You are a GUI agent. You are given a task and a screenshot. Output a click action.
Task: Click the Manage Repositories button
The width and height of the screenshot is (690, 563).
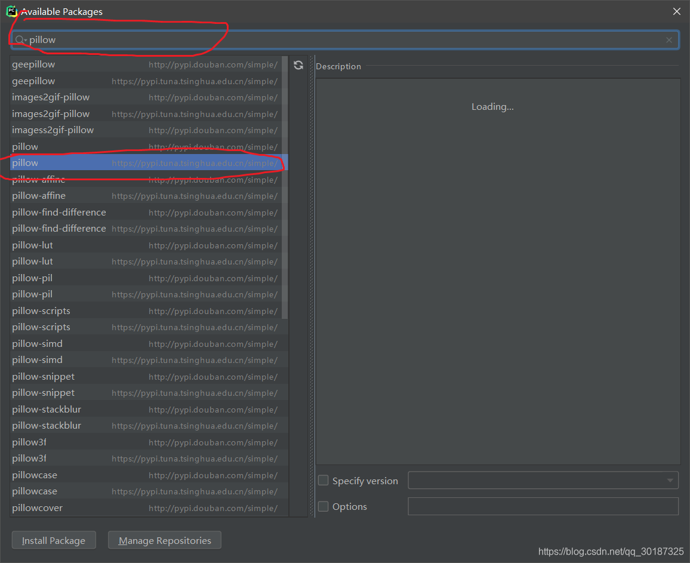(165, 540)
